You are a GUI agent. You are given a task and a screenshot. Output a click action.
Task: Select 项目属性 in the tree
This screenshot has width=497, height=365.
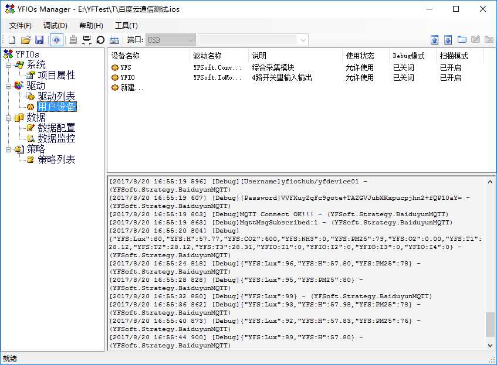pos(56,76)
